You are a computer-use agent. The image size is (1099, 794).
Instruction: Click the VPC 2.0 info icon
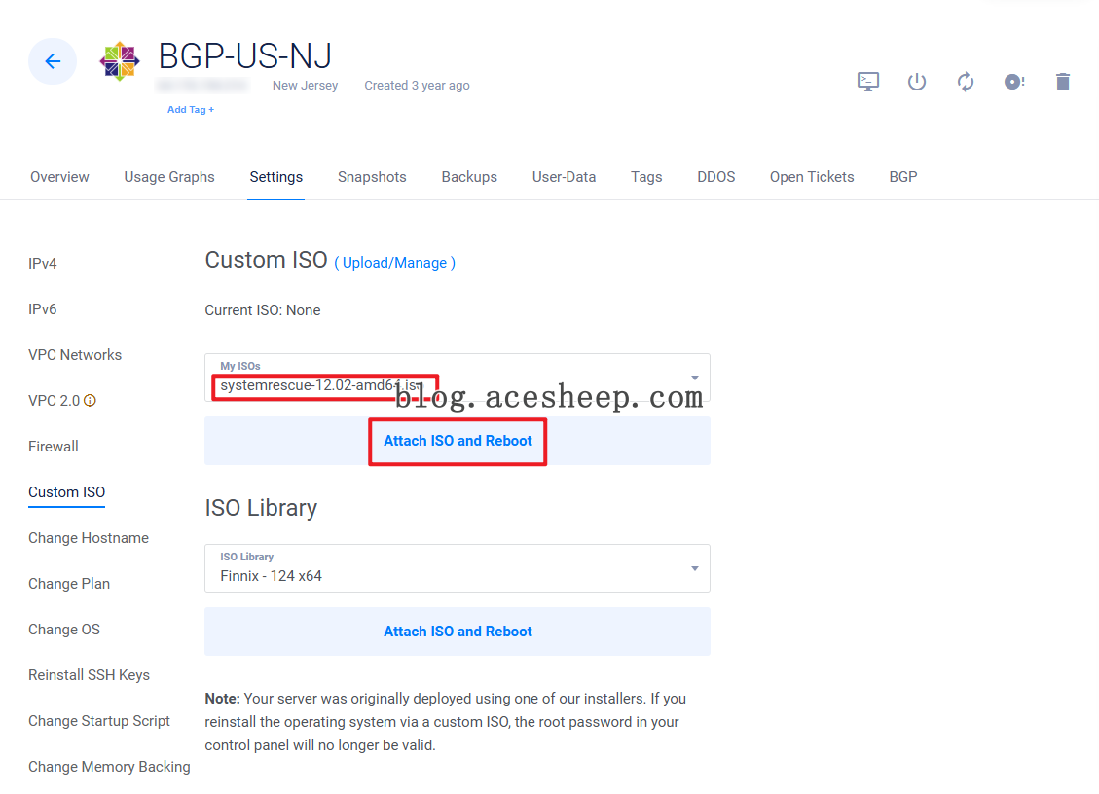point(91,401)
